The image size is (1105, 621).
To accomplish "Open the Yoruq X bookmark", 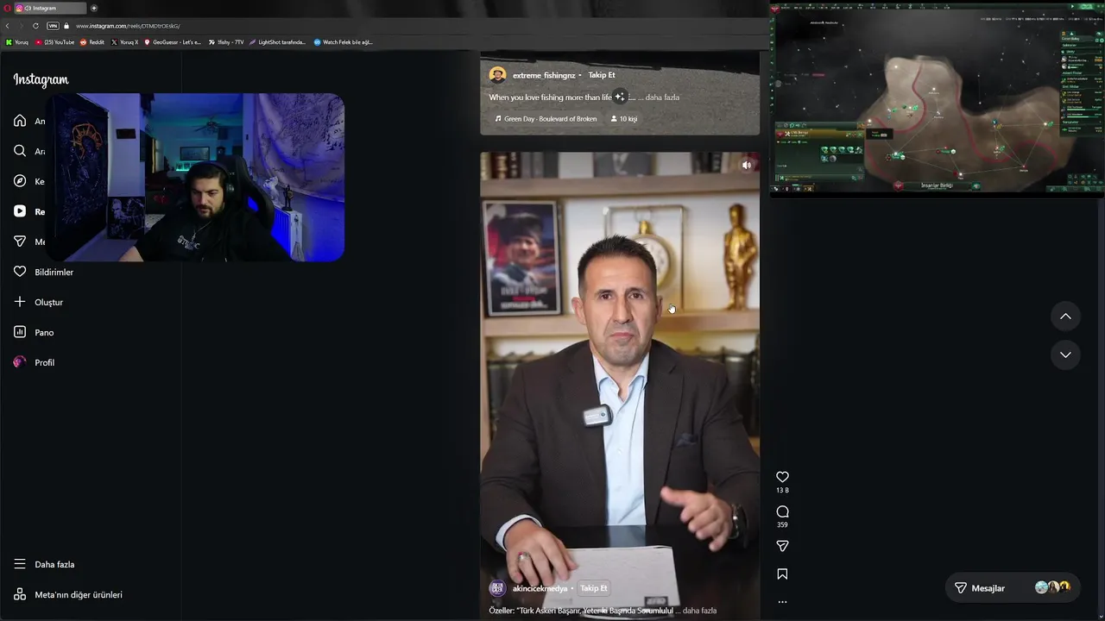I will 125,42.
